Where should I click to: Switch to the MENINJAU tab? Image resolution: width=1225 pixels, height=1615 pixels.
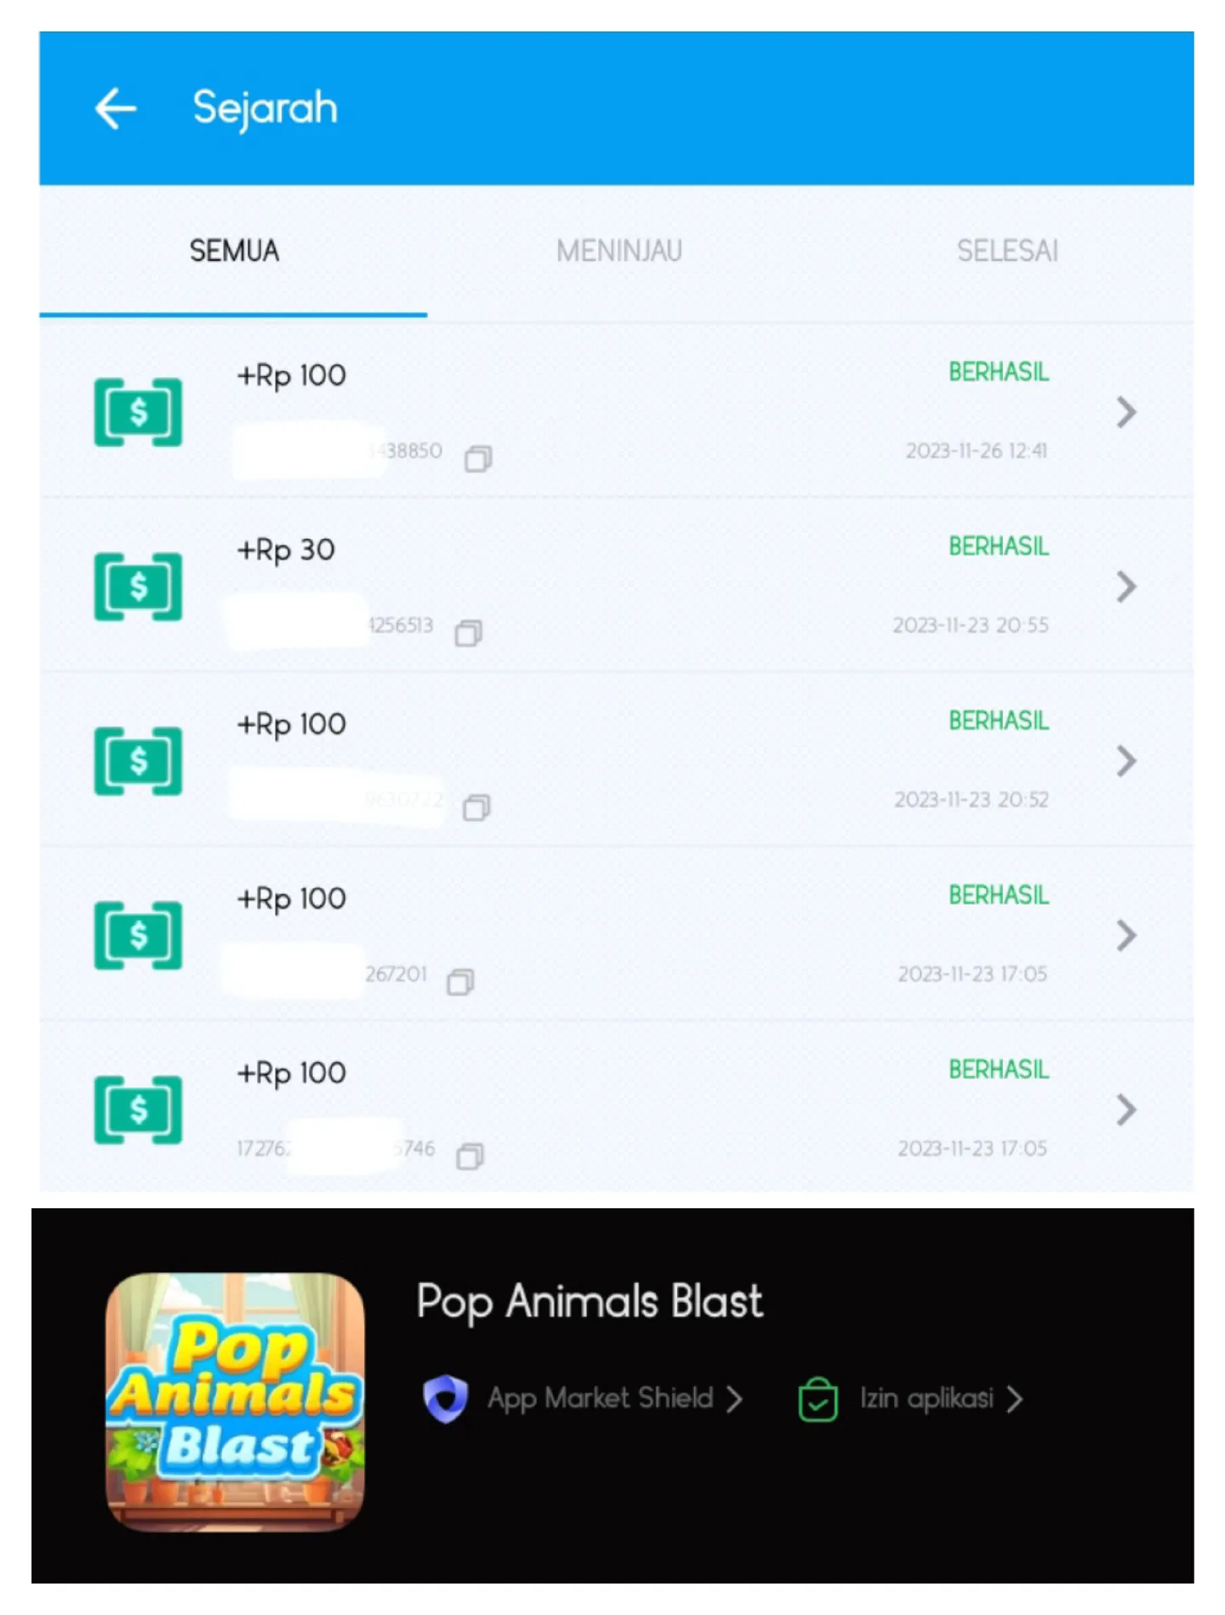click(619, 251)
